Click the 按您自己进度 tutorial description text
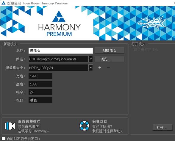This screenshot has width=175, height=141. click(x=28, y=127)
